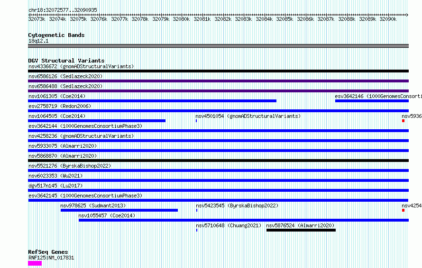Click the nsv1064505 Coe2014 label
The image size is (422, 268).
(x=57, y=116)
